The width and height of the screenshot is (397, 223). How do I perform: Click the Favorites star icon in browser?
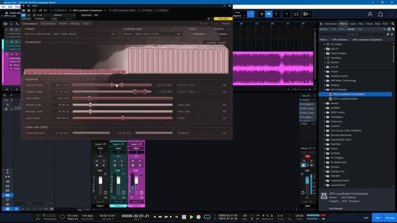click(328, 58)
